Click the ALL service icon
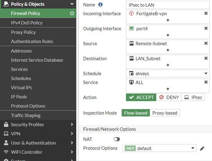Viewport: 212px width, 161px height. [131, 82]
